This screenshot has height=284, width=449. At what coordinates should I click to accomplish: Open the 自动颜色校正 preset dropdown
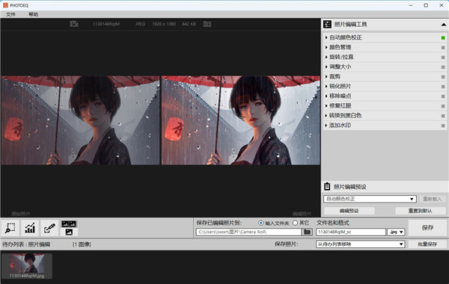[x=370, y=199]
